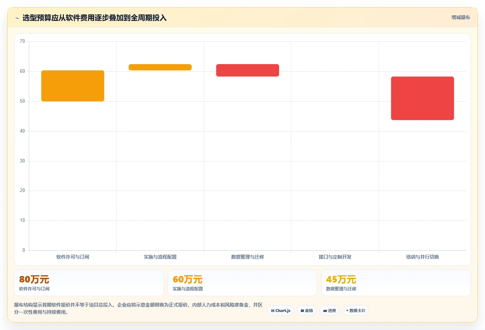Image resolution: width=485 pixels, height=330 pixels.
Task: Click the y-axis value 0
Action: [24, 250]
